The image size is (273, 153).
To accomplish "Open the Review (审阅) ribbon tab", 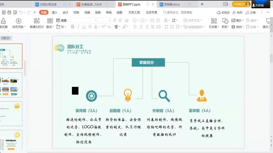I will point(109,13).
